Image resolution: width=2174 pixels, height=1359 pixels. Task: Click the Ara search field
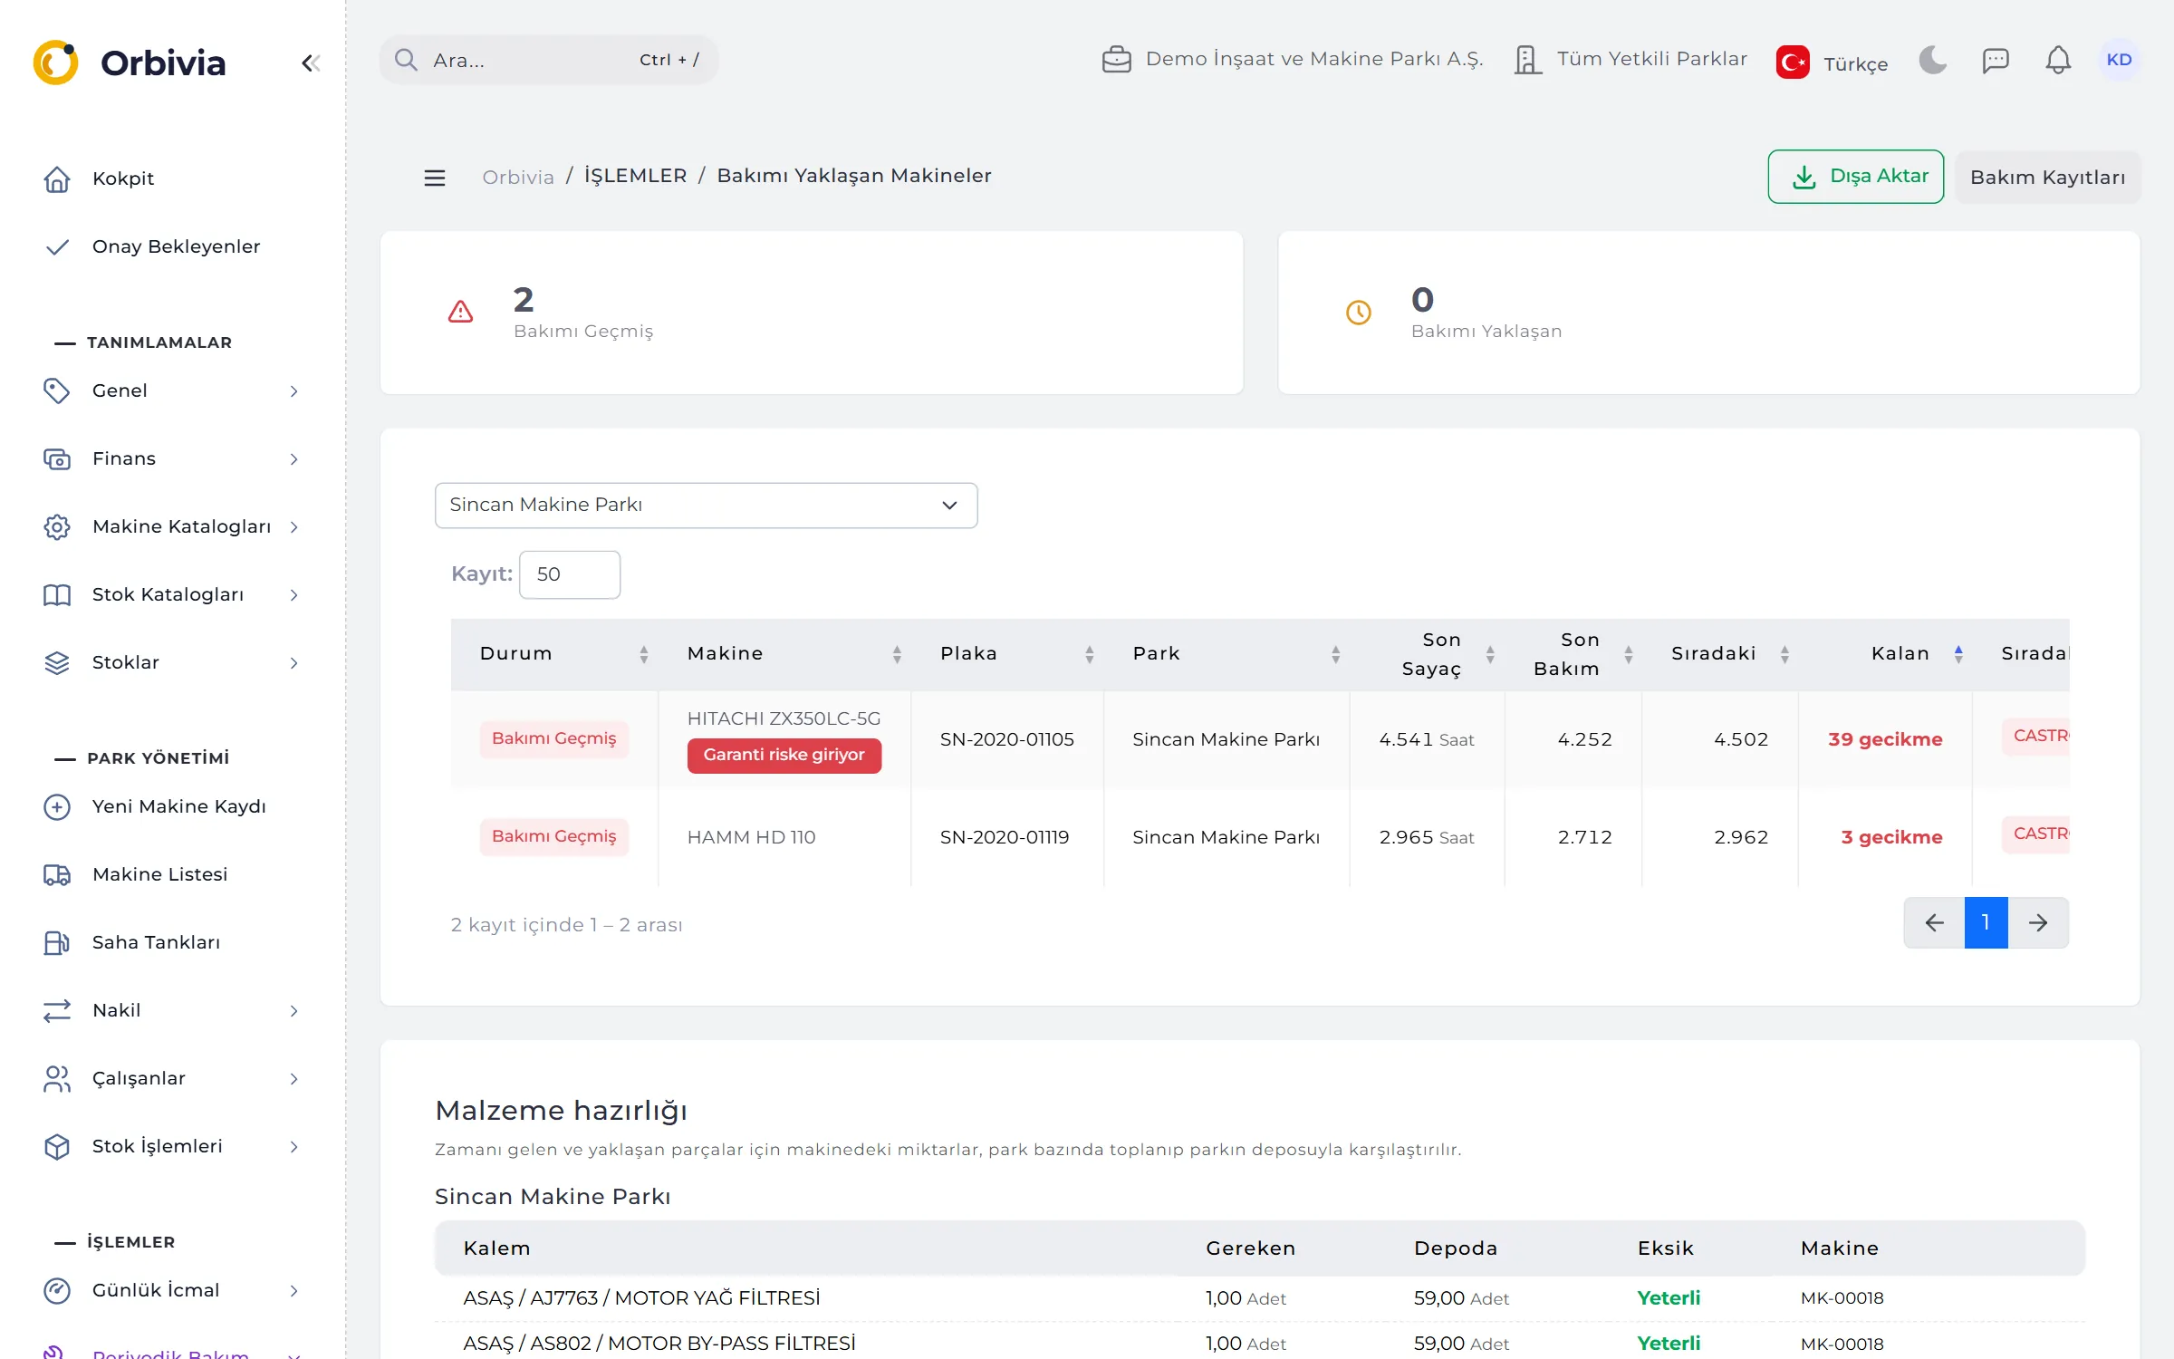[x=549, y=60]
